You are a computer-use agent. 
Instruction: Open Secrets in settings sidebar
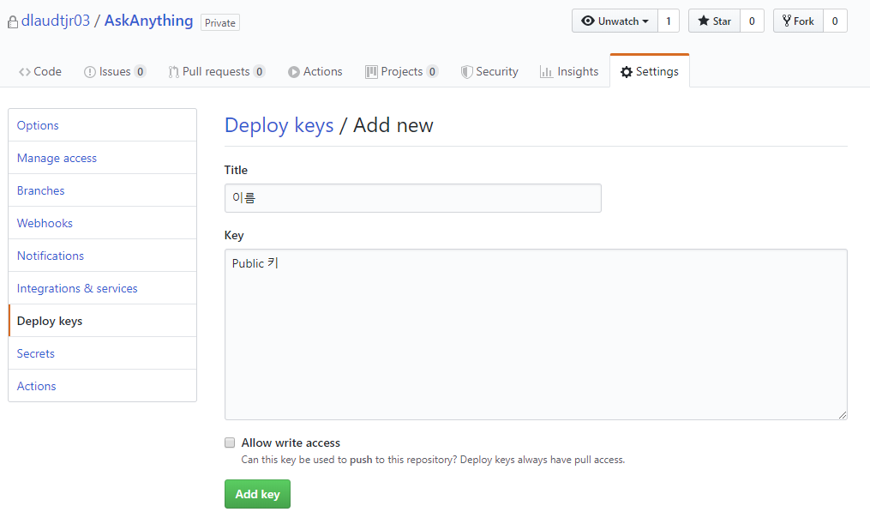point(103,353)
